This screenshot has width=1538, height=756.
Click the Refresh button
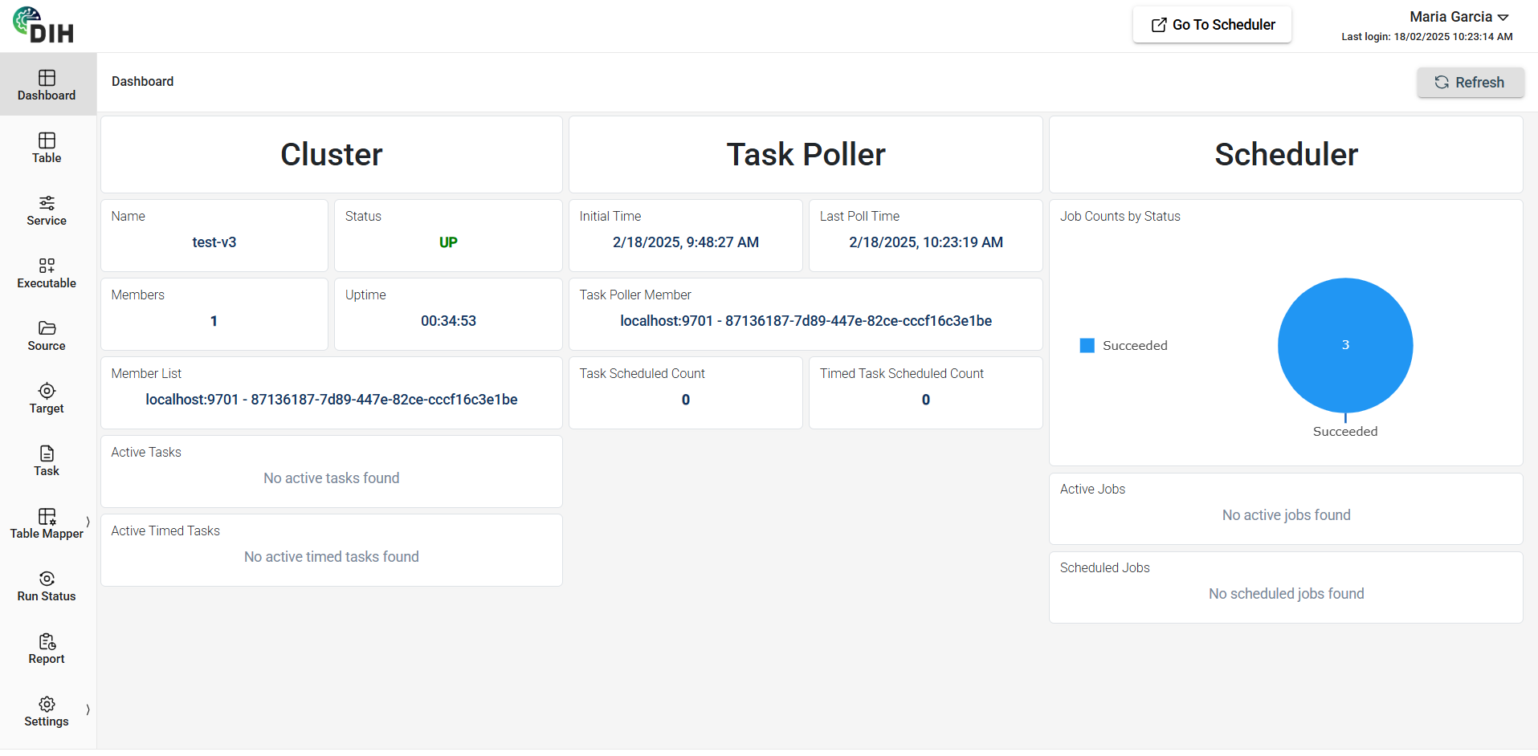(1470, 83)
